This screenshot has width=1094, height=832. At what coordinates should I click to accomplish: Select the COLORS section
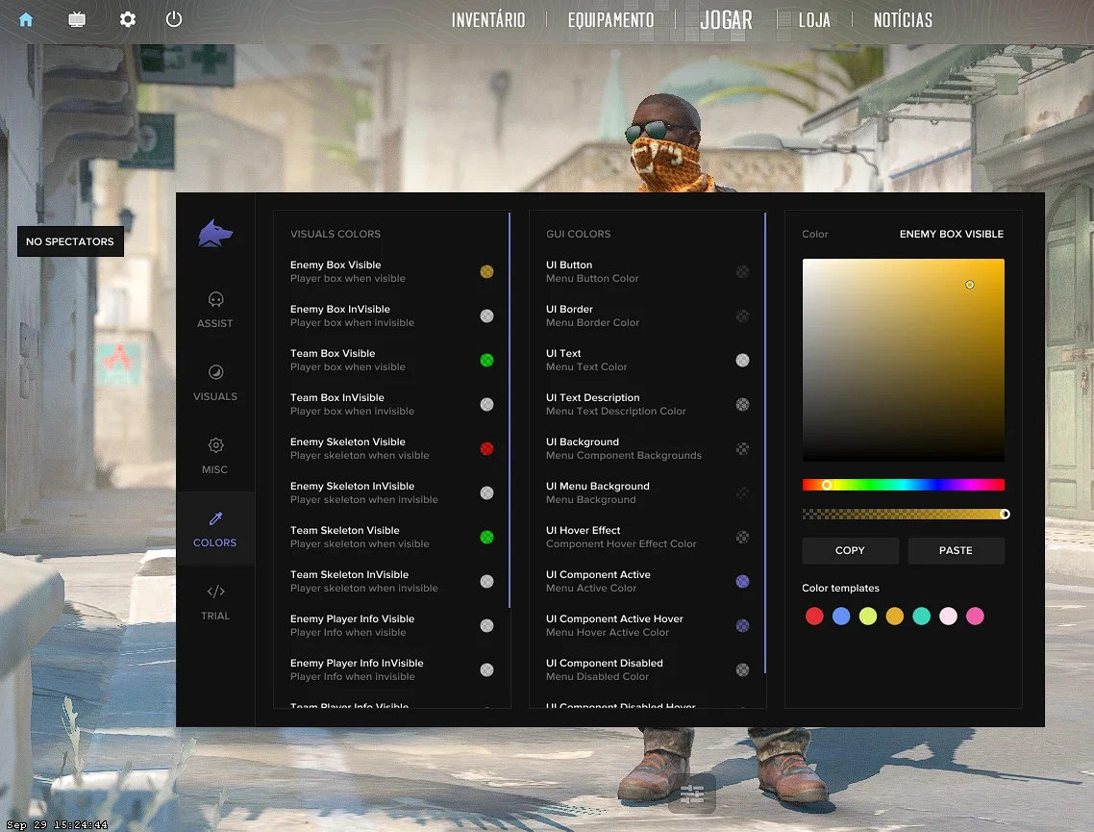(x=215, y=529)
